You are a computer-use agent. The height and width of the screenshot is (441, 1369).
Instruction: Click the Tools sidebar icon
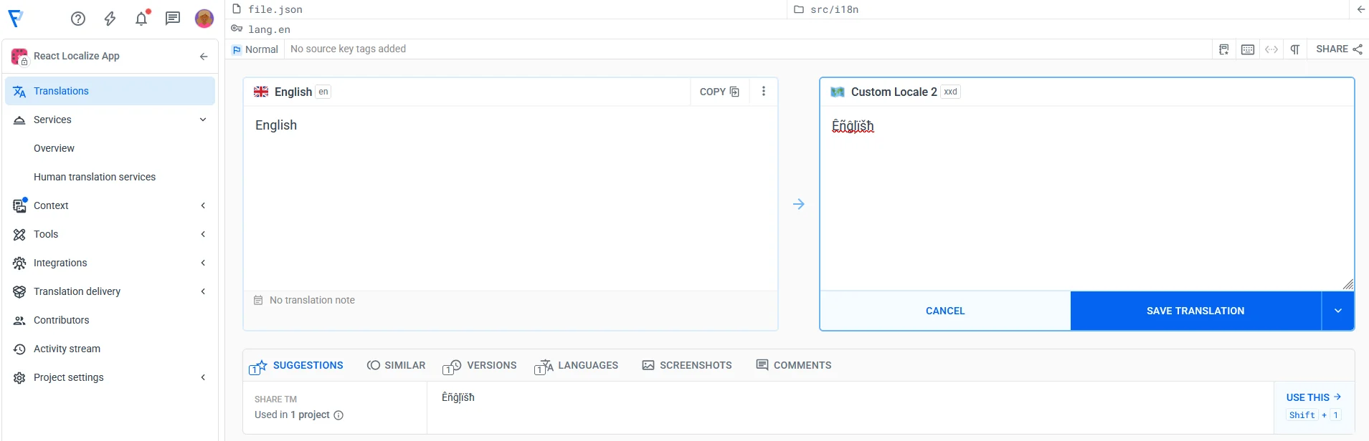coord(19,234)
